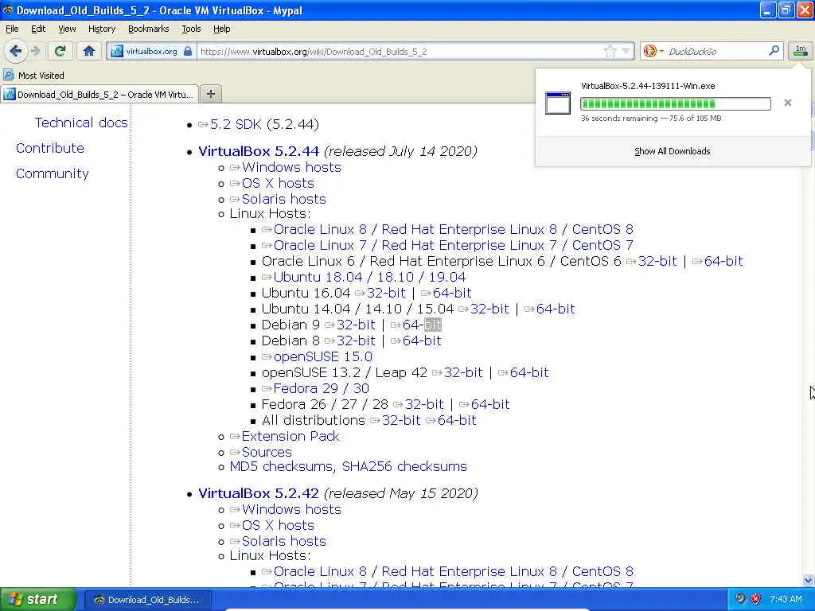Open the Technical docs sidebar link
815x611 pixels.
pyautogui.click(x=81, y=123)
